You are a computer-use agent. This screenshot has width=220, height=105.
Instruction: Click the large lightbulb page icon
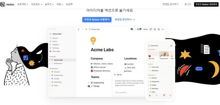[x=93, y=41]
